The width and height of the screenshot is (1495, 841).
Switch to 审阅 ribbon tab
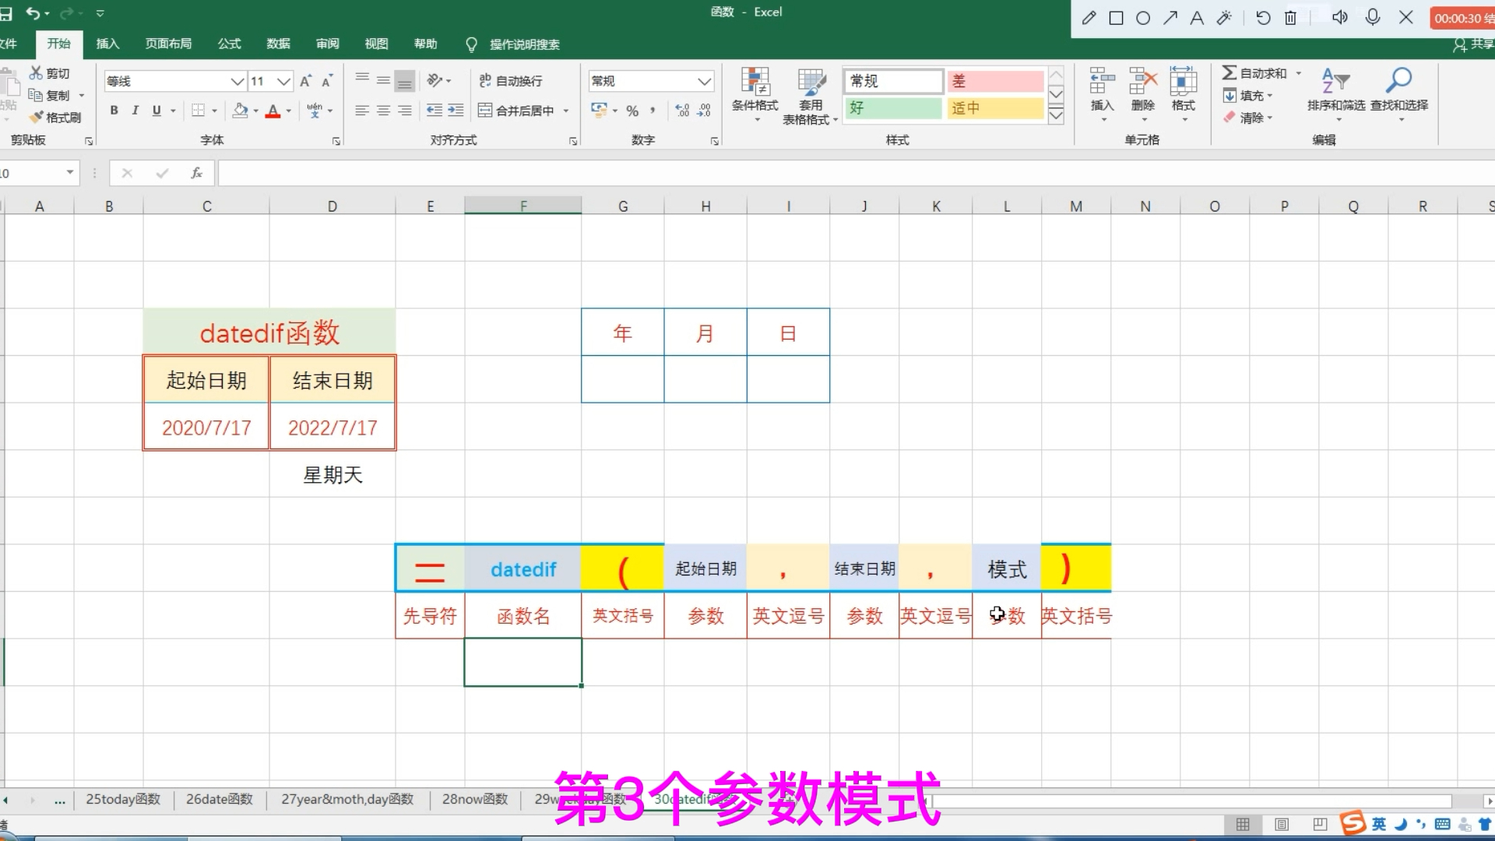click(327, 44)
